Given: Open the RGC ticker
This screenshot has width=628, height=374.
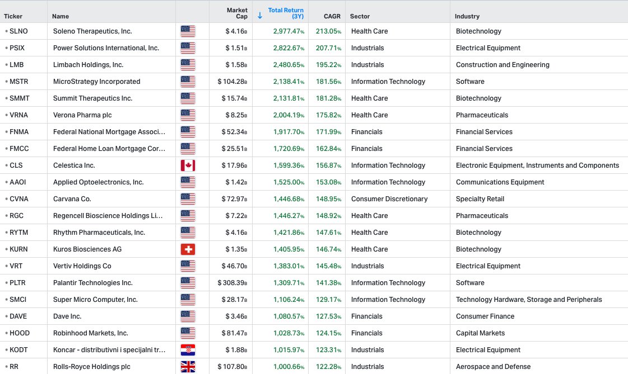Looking at the screenshot, I should point(16,216).
